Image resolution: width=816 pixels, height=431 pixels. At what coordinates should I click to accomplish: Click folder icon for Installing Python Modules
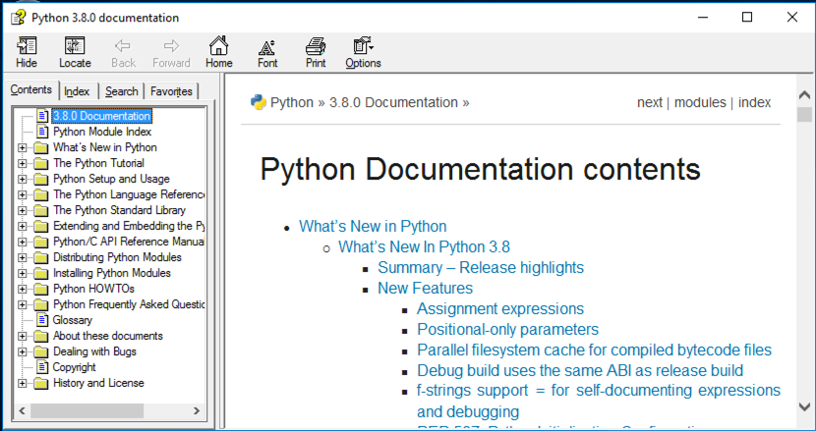40,273
